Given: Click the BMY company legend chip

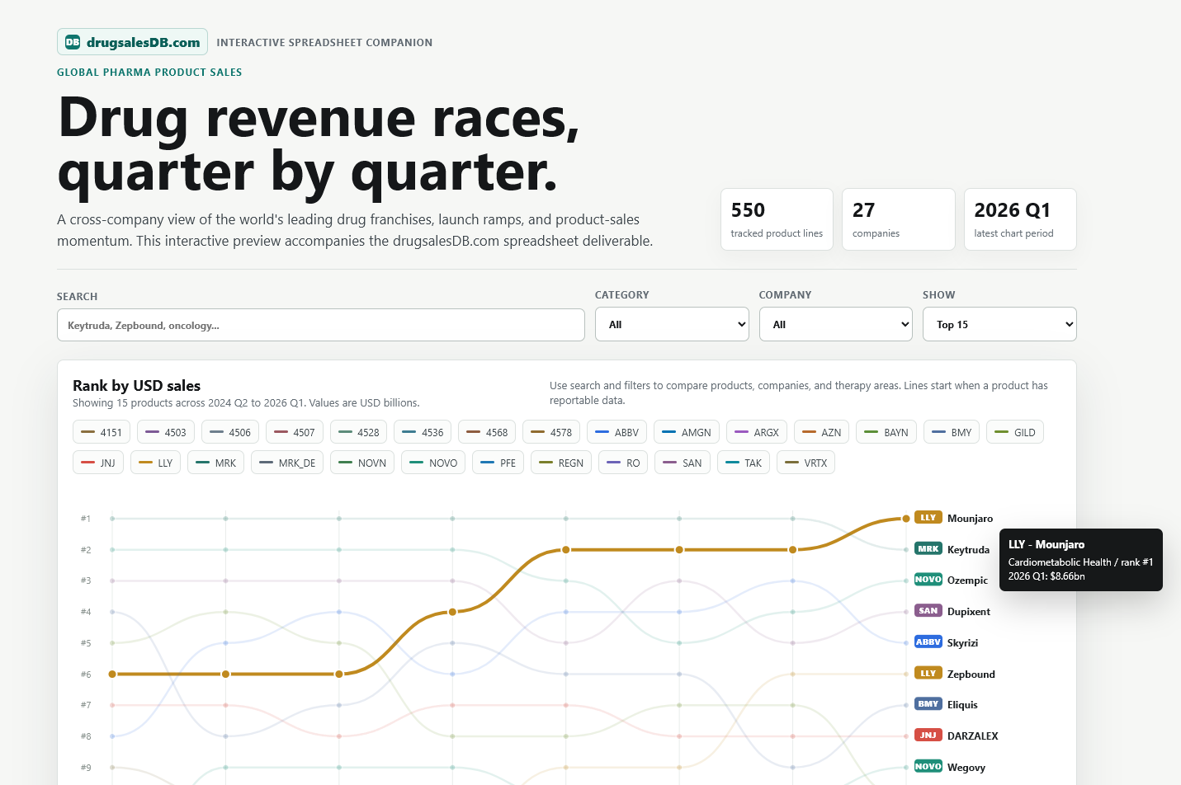Looking at the screenshot, I should click(x=952, y=432).
